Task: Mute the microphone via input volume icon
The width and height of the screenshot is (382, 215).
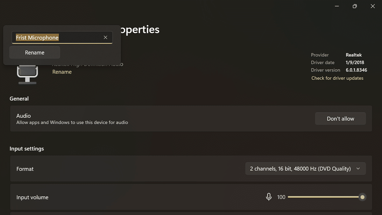Action: coord(269,197)
